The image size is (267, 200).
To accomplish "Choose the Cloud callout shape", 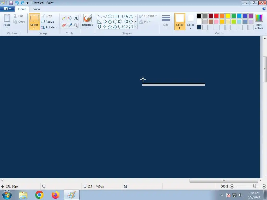I will pyautogui.click(x=131, y=27).
